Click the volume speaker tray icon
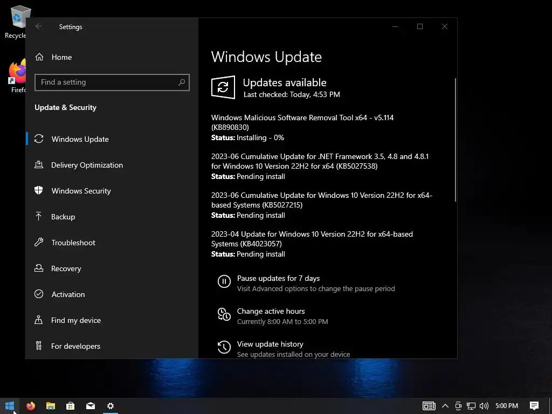Screen dimensions: 552x414 pyautogui.click(x=484, y=406)
